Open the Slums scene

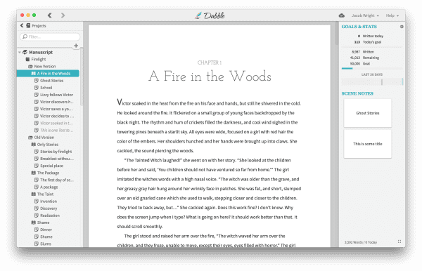(x=46, y=244)
